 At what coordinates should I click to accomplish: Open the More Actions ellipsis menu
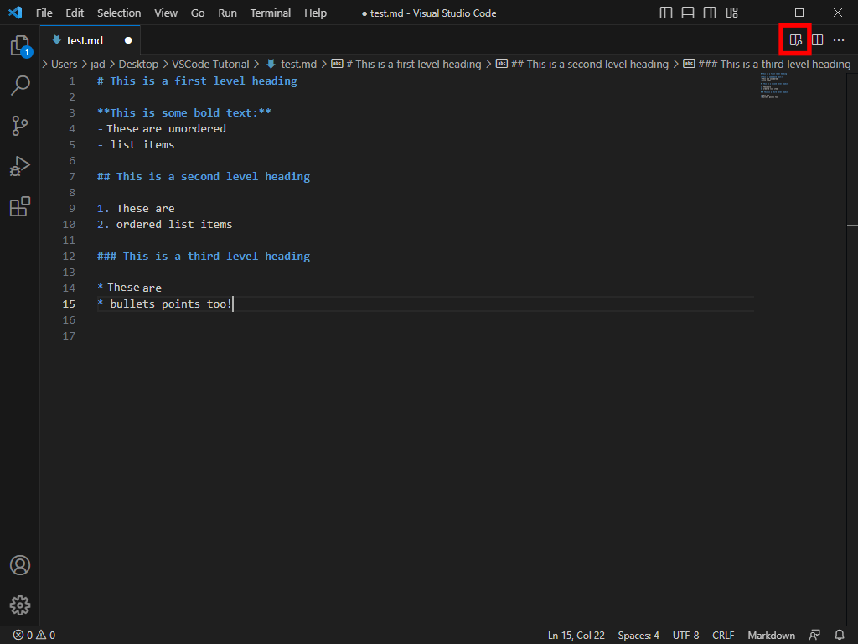839,39
